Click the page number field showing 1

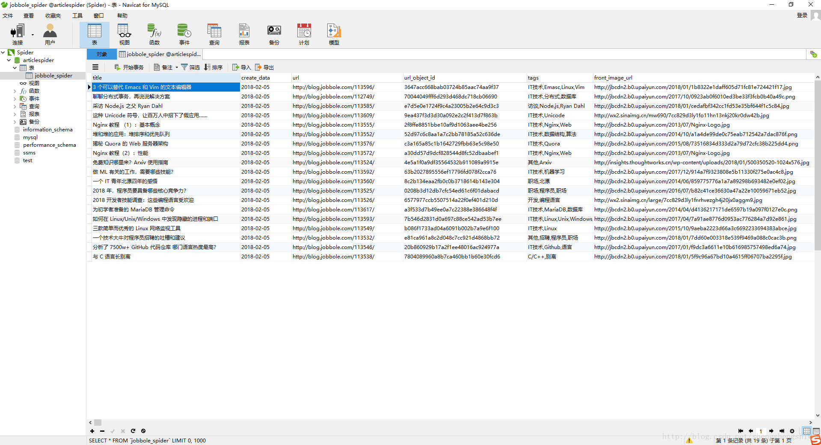tap(761, 431)
